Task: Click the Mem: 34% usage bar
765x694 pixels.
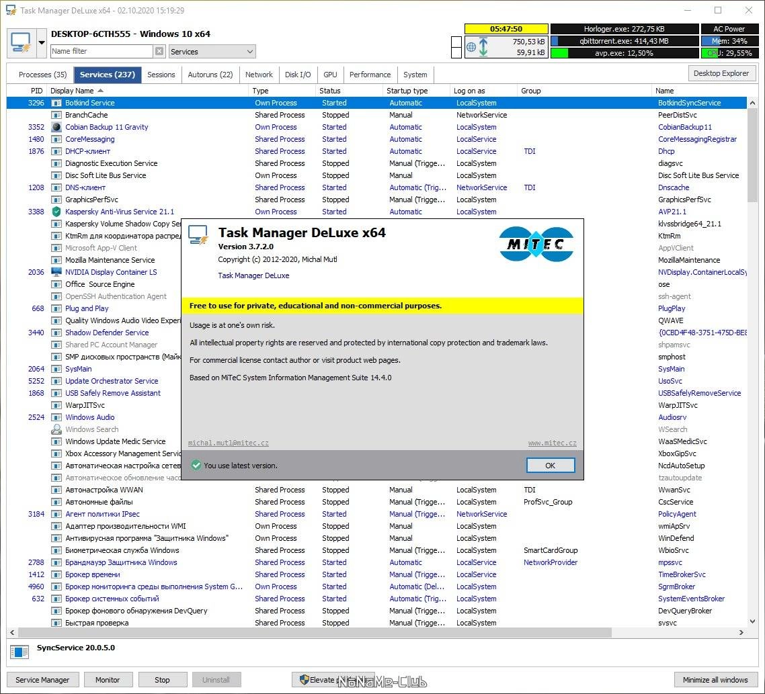Action: click(x=729, y=41)
